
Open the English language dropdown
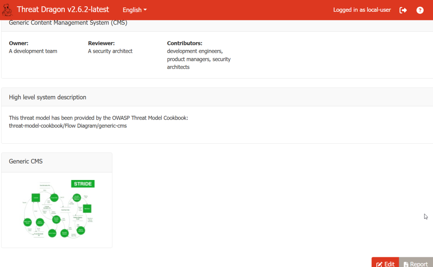[x=134, y=10]
